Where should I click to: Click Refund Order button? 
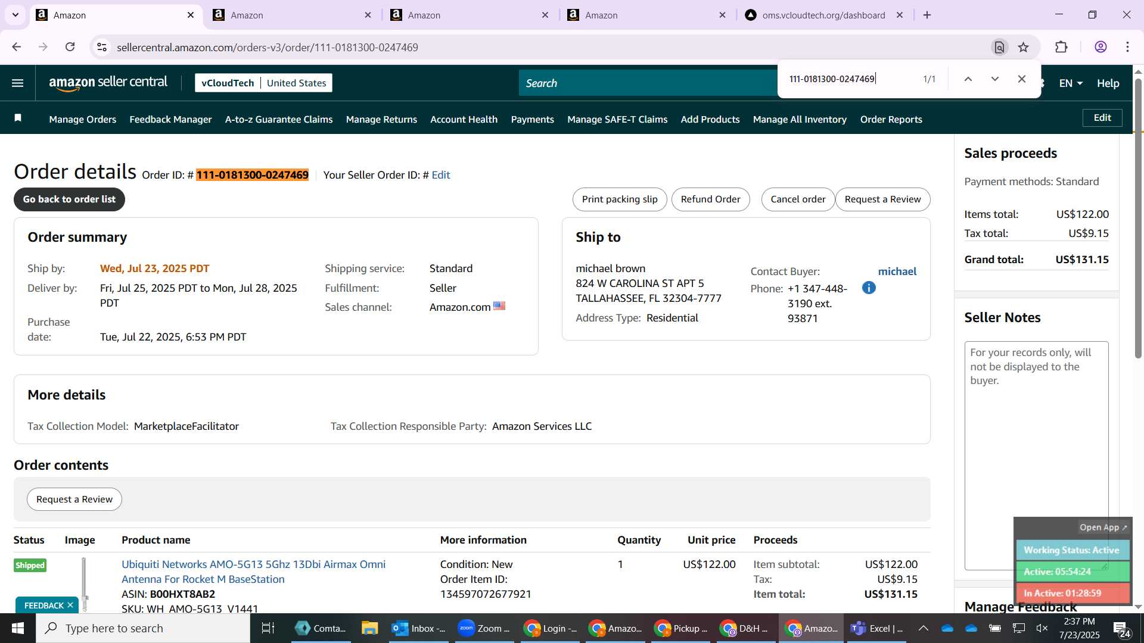pyautogui.click(x=710, y=199)
